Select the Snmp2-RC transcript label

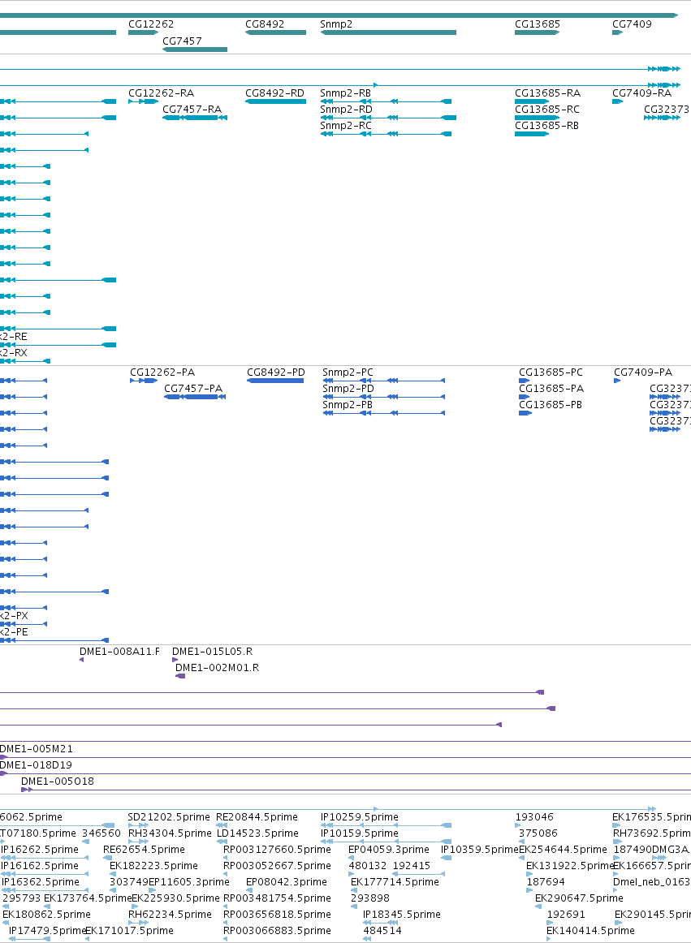coord(346,126)
